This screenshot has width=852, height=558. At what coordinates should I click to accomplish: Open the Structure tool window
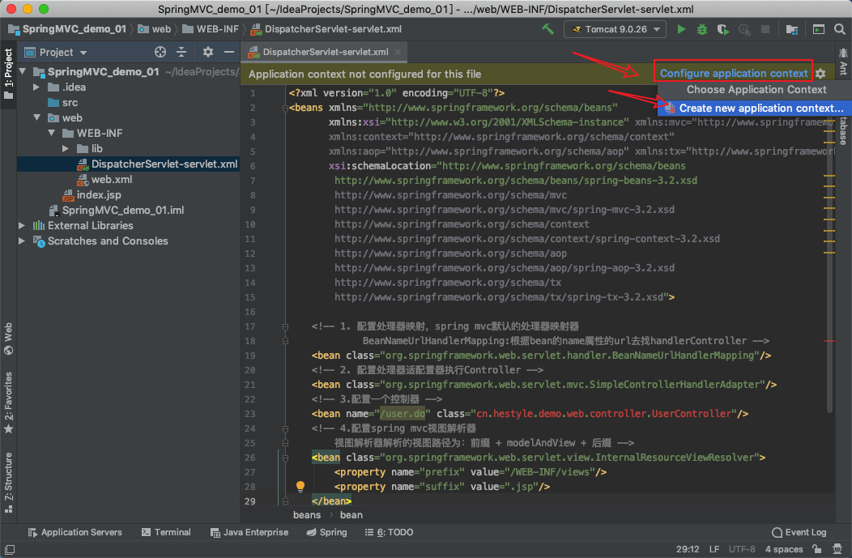click(8, 483)
